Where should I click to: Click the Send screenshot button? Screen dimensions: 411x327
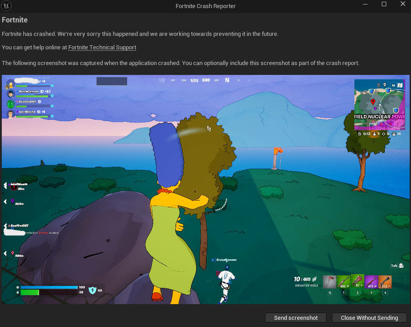coord(296,318)
